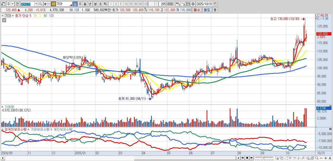Select the 주 weekly period toggle
Image resolution: width=333 pixels, height=161 pixels.
coord(80,4)
